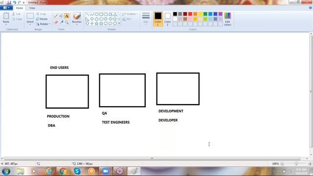This screenshot has width=313, height=176.
Task: Open the Edit colors dialog
Action: tap(227, 19)
